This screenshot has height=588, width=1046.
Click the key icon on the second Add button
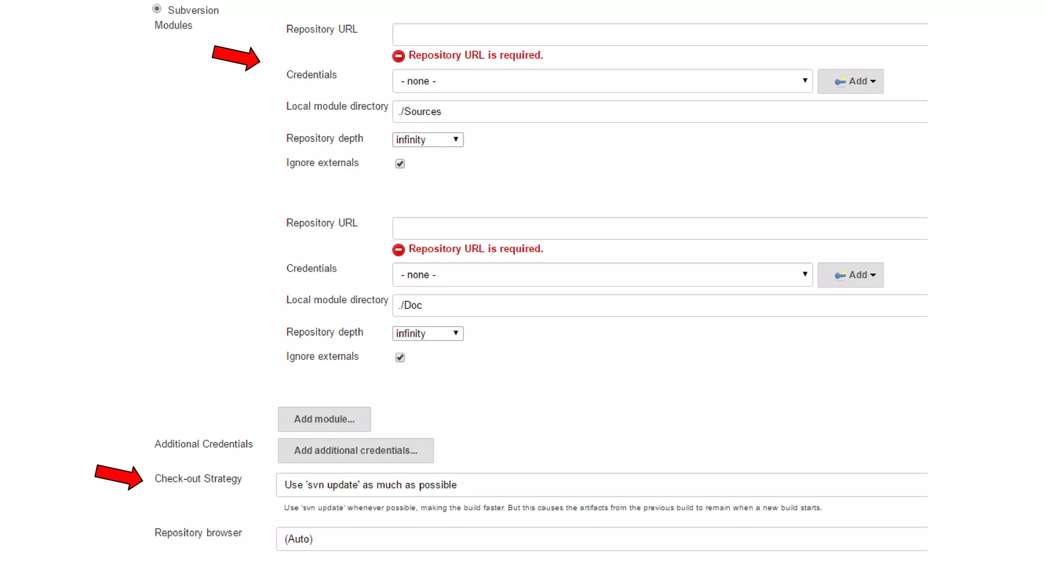point(840,276)
